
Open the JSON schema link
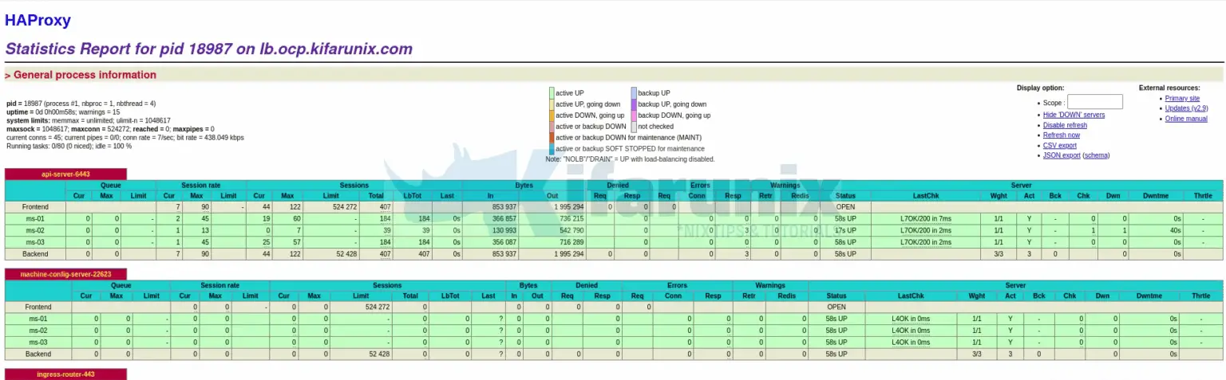[x=1096, y=155]
